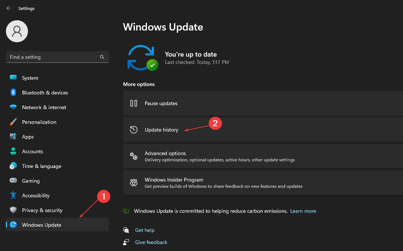Click the Delivery optimization description text

[x=220, y=160]
